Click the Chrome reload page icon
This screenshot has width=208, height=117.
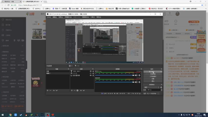coord(8,5)
